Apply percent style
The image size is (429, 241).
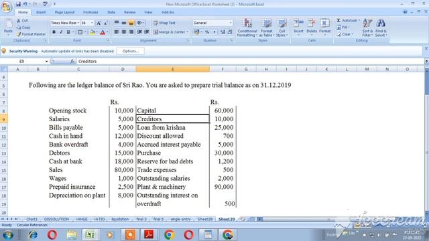(207, 32)
